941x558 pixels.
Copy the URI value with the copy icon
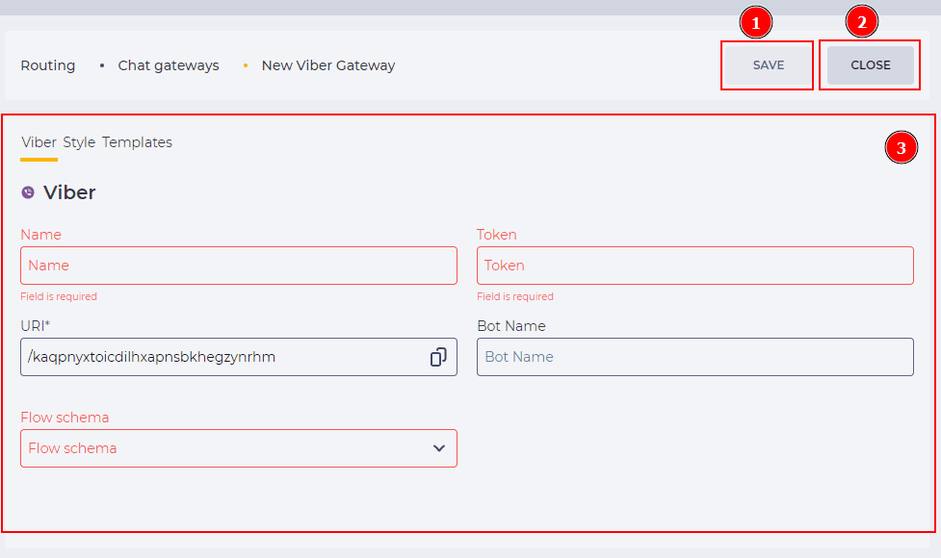pos(438,357)
